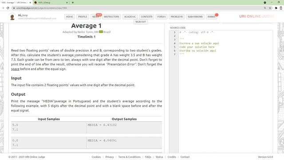Viewport: 284px width, 160px height.
Task: Open the PROFILE menu item
Action: [x=83, y=17]
